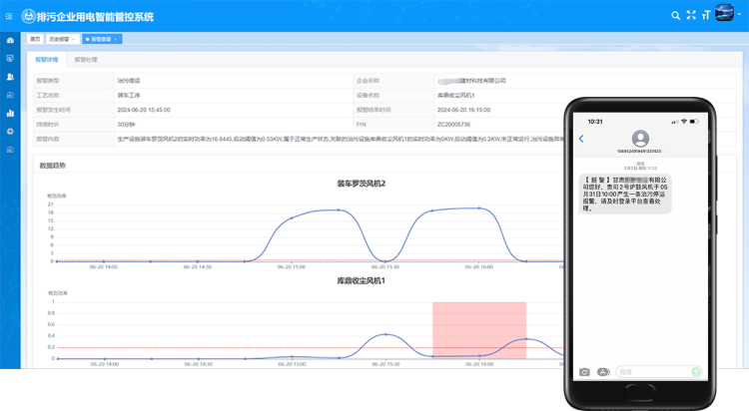This screenshot has height=411, width=749.
Task: Toggle the hamburger sidebar menu
Action: coord(10,16)
